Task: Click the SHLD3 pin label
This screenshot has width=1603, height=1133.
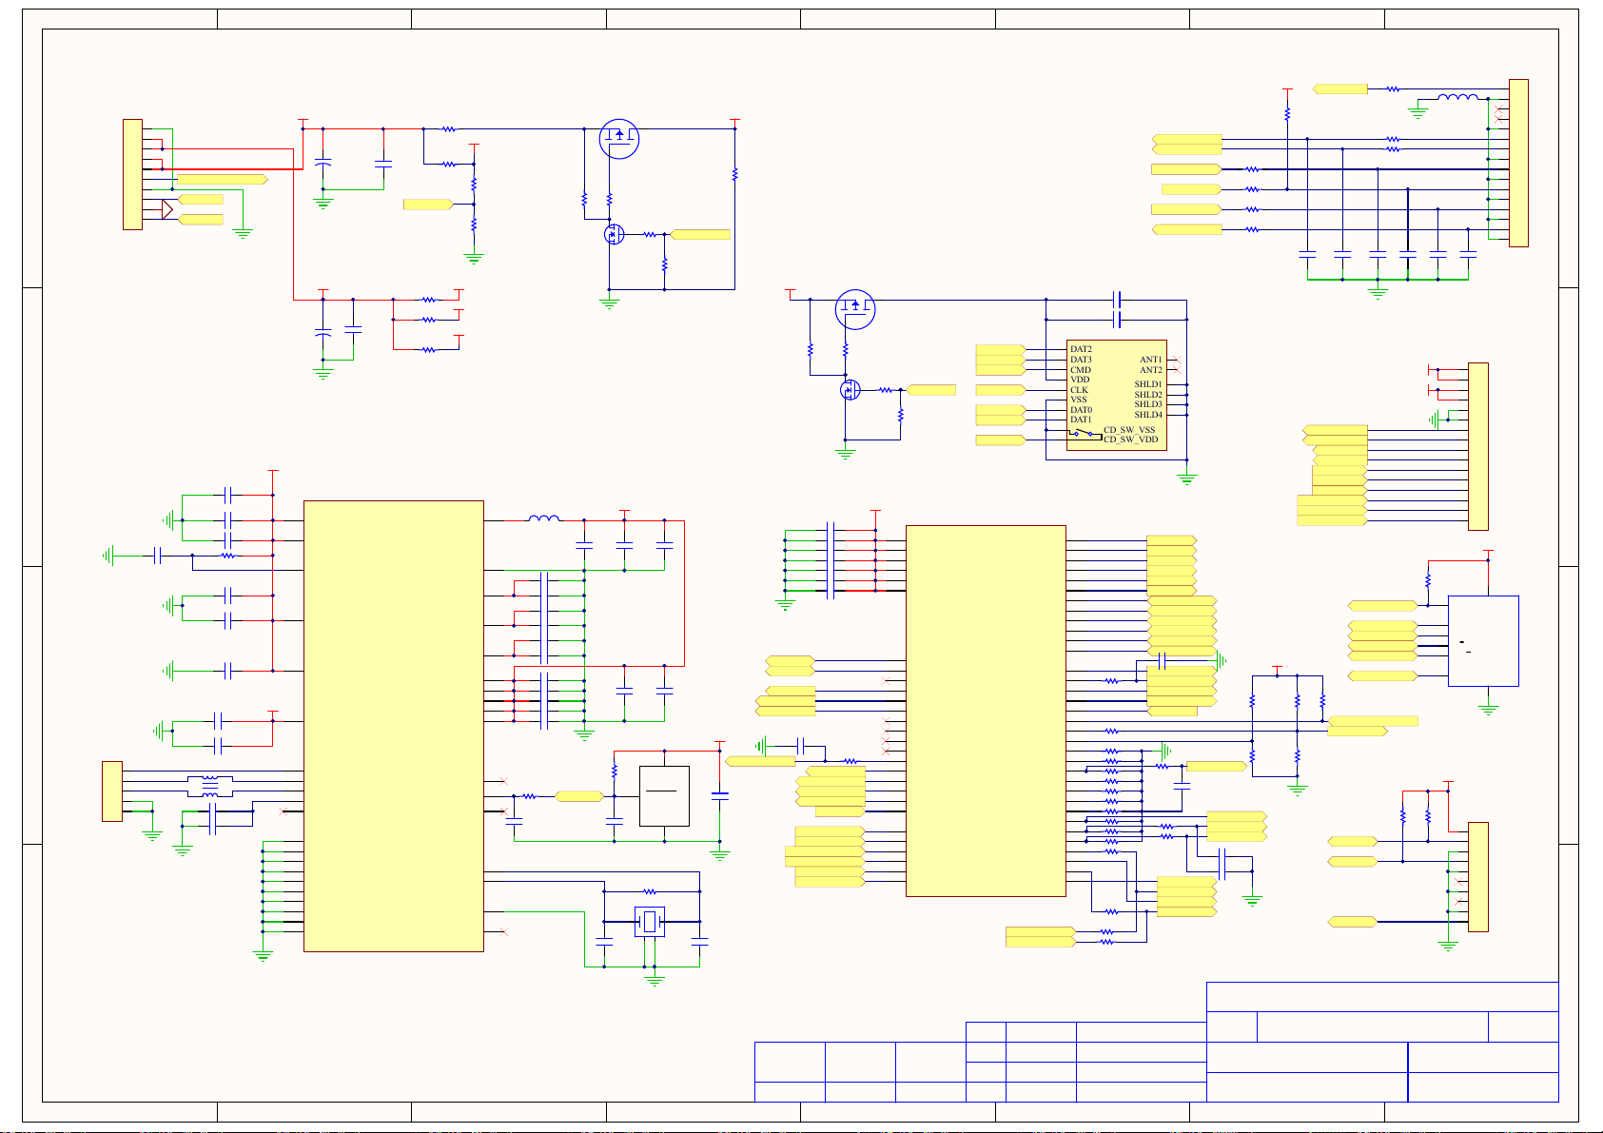Action: [x=1148, y=404]
